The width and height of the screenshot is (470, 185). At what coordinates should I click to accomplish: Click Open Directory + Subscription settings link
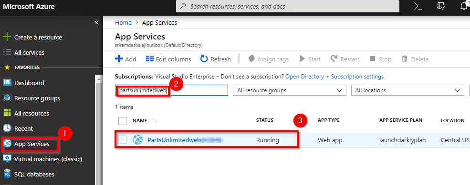click(334, 77)
